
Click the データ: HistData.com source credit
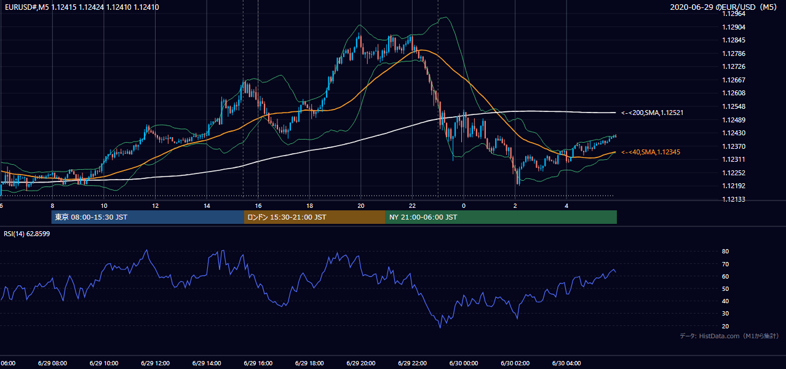(729, 336)
